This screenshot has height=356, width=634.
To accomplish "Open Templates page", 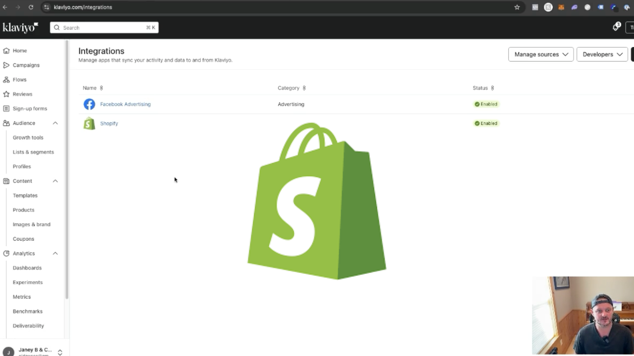I will (x=25, y=195).
